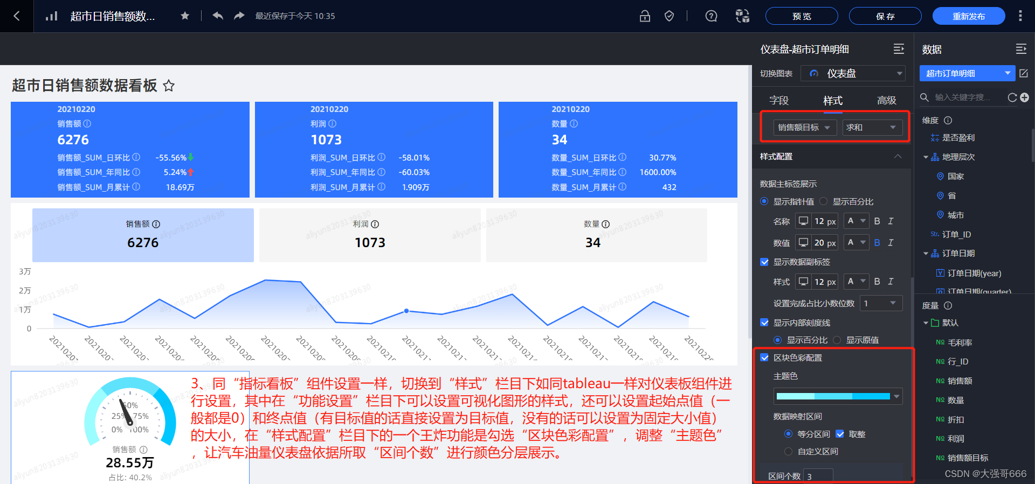Click the globe settings icon

[x=743, y=16]
